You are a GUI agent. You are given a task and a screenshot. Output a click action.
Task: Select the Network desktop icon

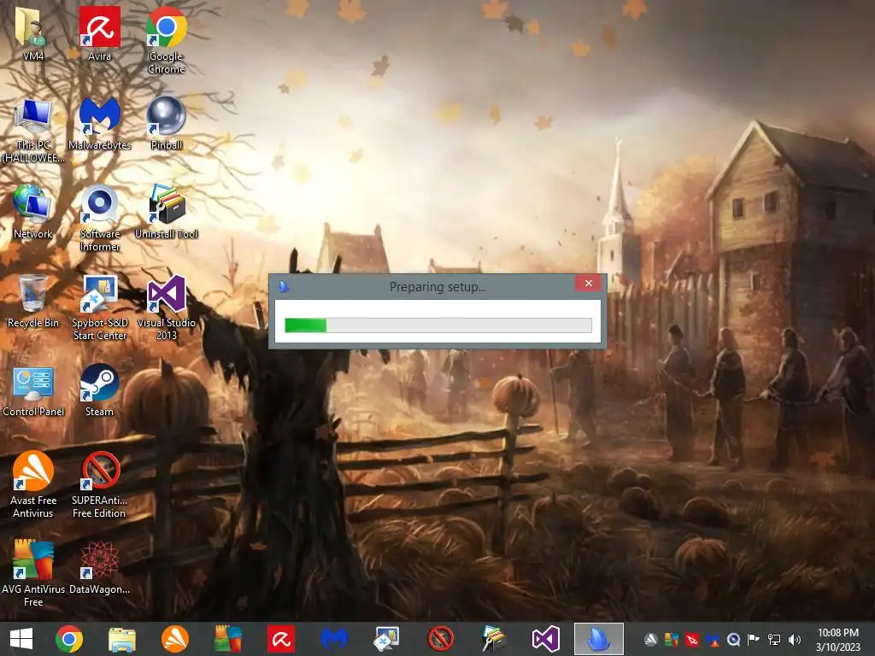(x=33, y=212)
